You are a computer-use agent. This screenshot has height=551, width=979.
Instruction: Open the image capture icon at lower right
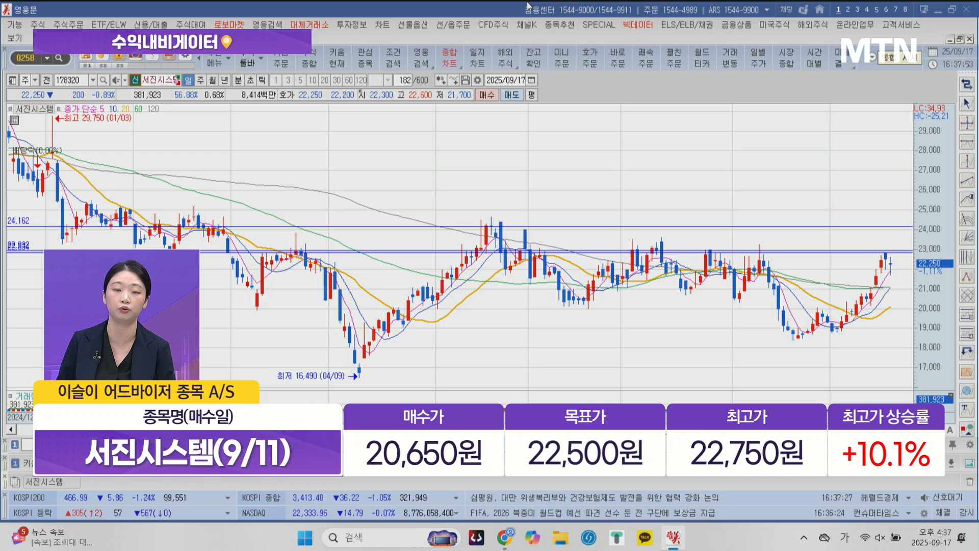click(969, 463)
